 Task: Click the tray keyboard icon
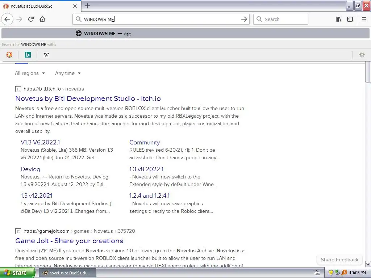(317, 273)
